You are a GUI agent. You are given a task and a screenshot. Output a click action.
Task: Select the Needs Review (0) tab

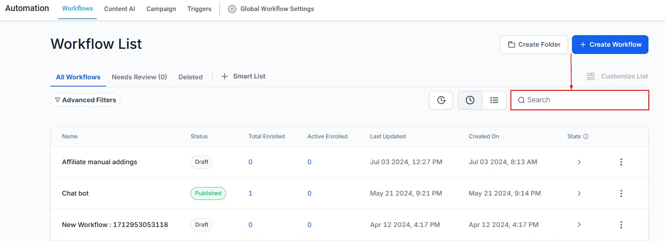point(139,77)
